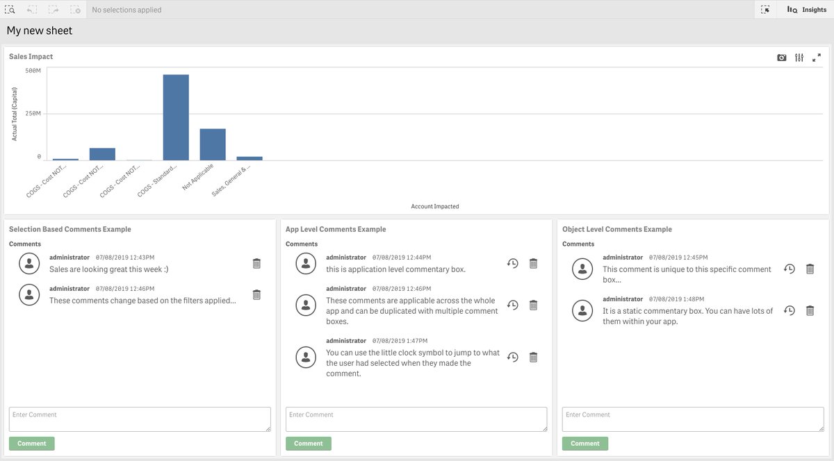Restore selections for 'applicable across the whole app' comment
This screenshot has height=461, width=834.
(x=512, y=305)
